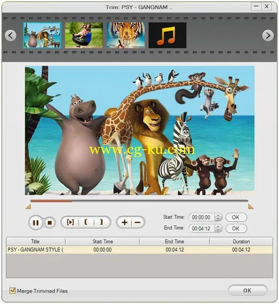Show previous thumbnails with the left filmstrip arrow

10,35
